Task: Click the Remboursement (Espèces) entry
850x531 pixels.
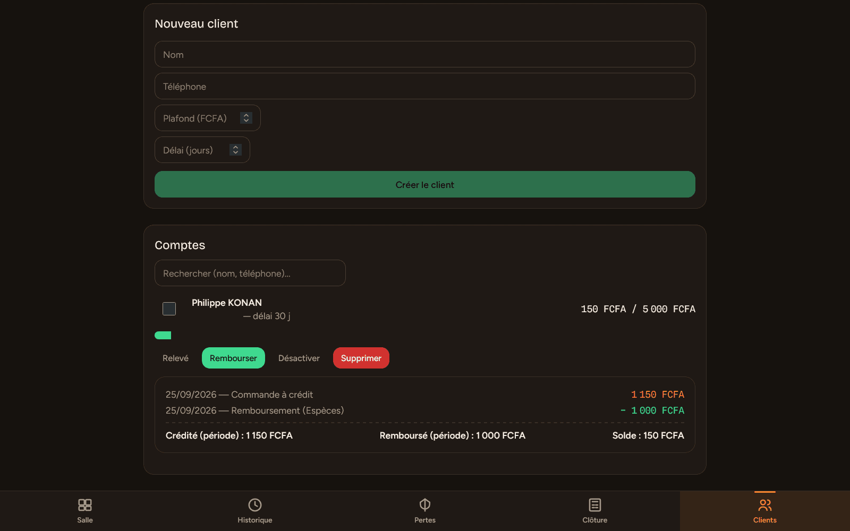Action: (x=254, y=410)
